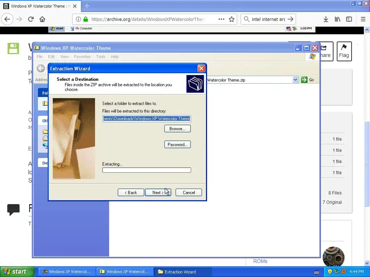Click the '8 Files' text
The image size is (370, 277).
click(335, 193)
